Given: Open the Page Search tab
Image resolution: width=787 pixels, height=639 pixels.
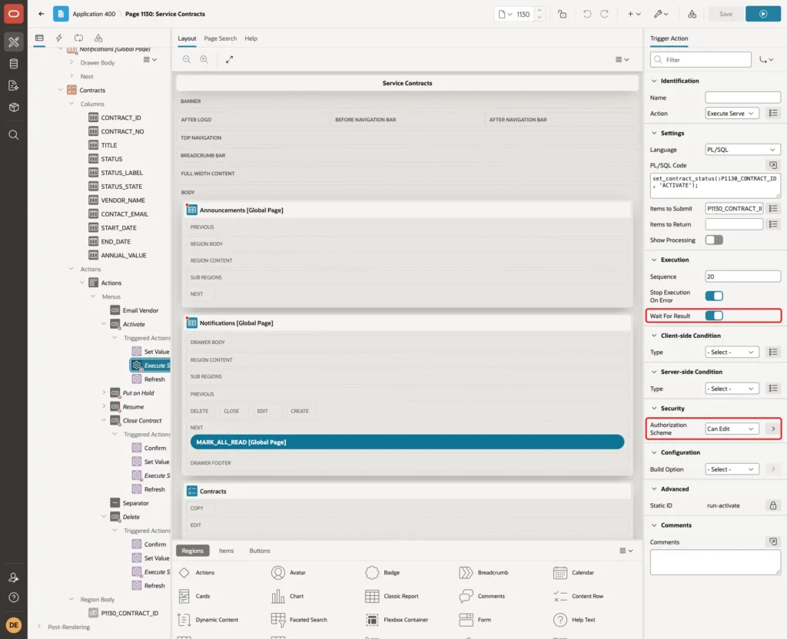Looking at the screenshot, I should click(220, 38).
